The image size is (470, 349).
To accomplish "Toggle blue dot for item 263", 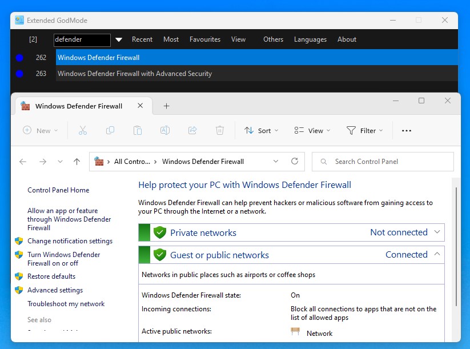I will coord(19,74).
